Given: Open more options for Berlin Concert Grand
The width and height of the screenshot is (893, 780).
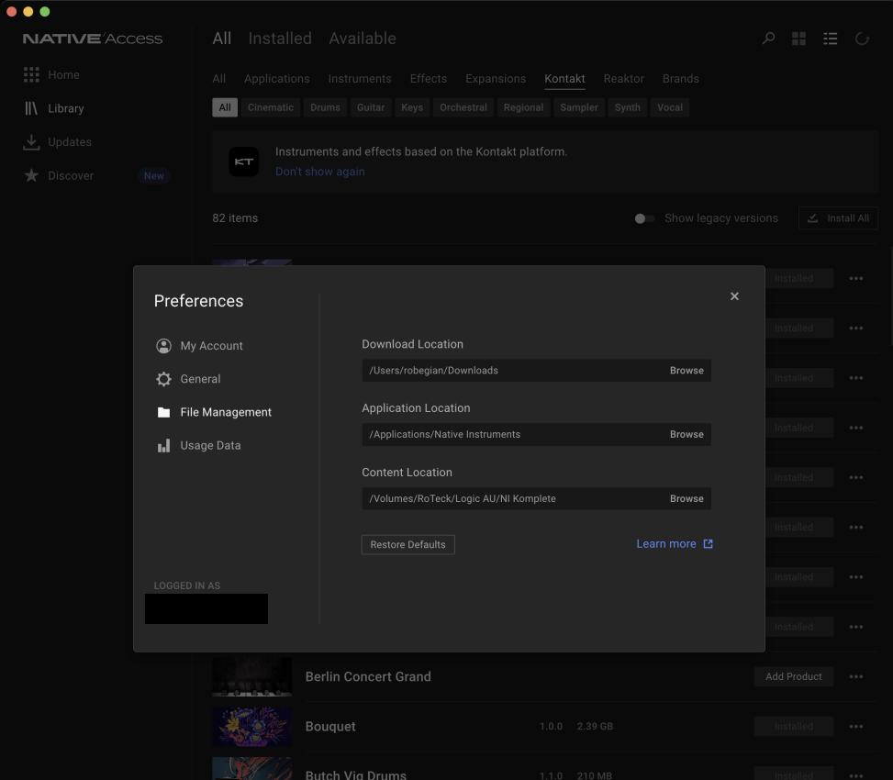Looking at the screenshot, I should (x=856, y=676).
